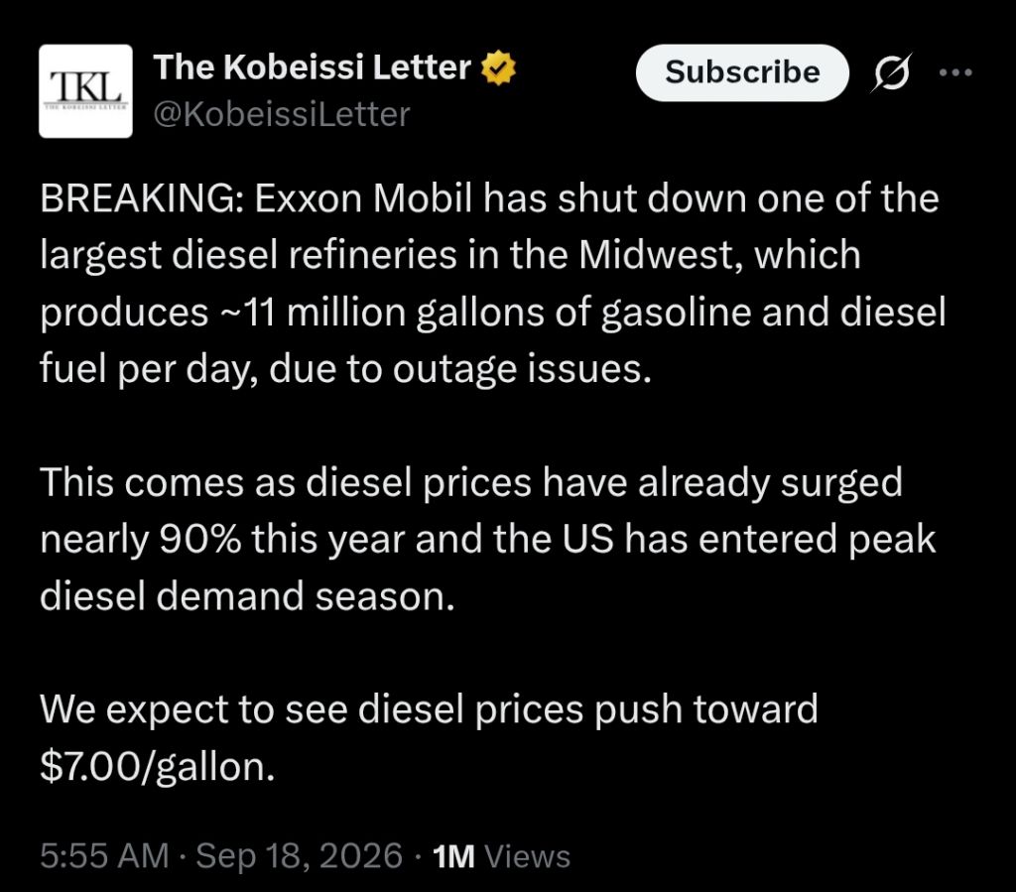
Task: Open the 1M view count
Action: point(453,856)
